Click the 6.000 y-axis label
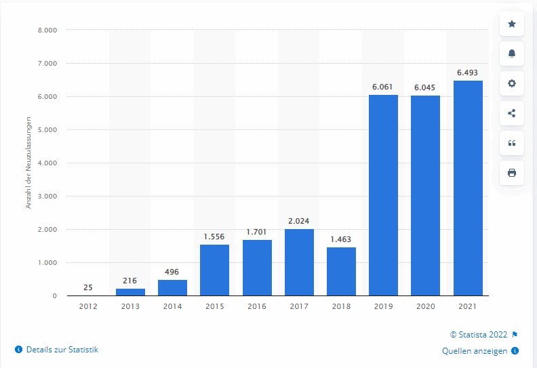Viewport: 537px width, 368px height. tap(47, 96)
